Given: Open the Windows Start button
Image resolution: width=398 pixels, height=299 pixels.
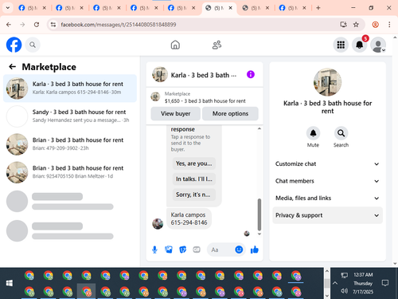Looking at the screenshot, I should pos(10,283).
